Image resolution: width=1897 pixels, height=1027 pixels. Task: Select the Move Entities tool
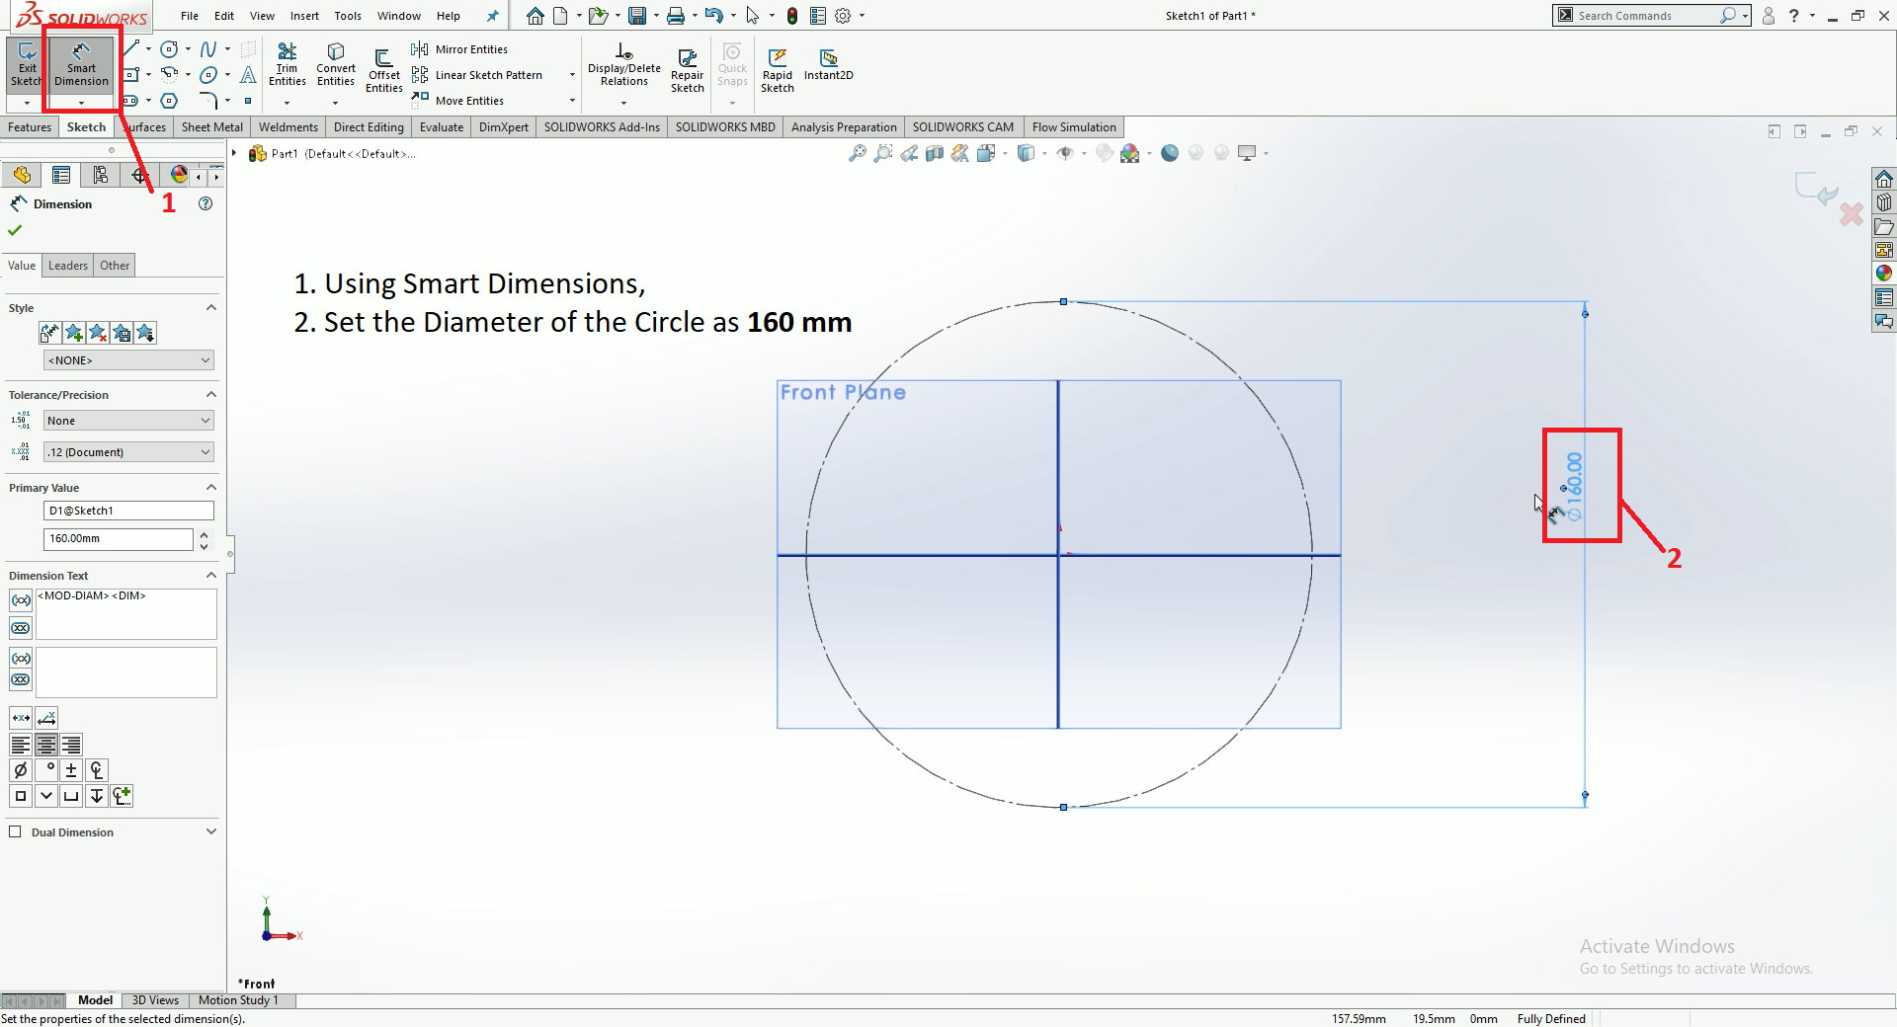coord(458,101)
